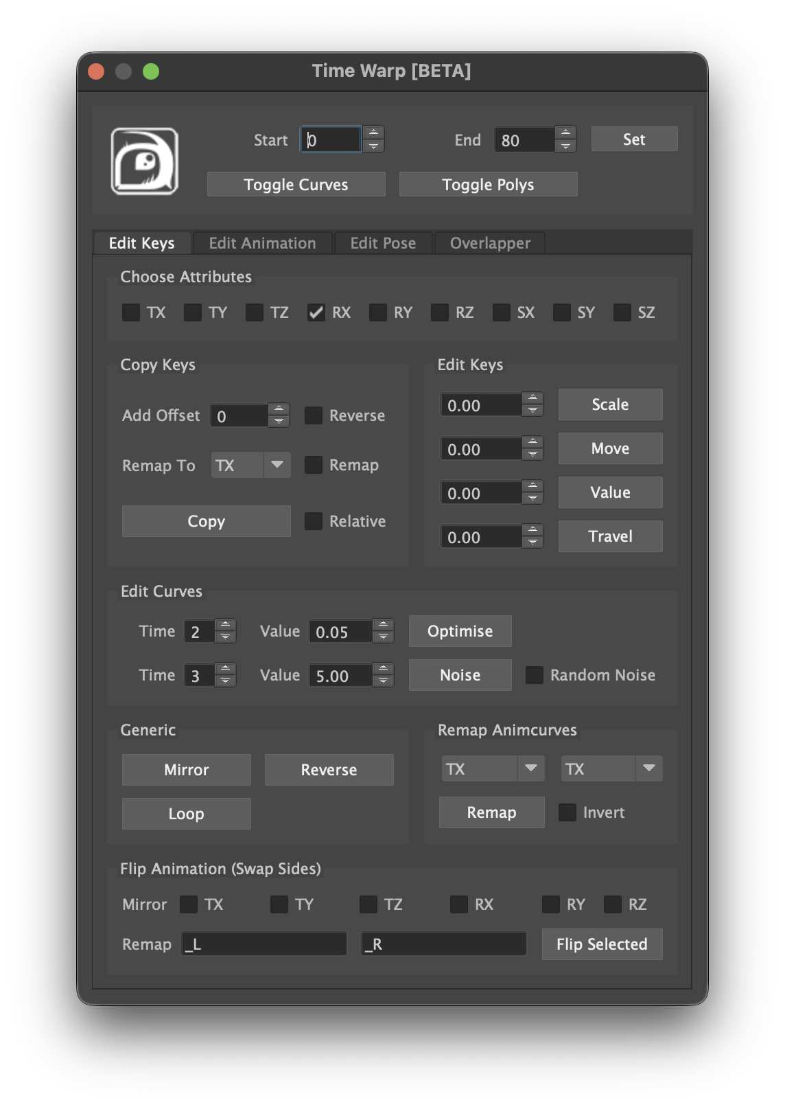Click the Add Offset input field
This screenshot has width=785, height=1107.
[x=239, y=415]
